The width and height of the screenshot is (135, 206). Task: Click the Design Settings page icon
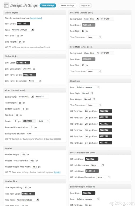click(6, 5)
